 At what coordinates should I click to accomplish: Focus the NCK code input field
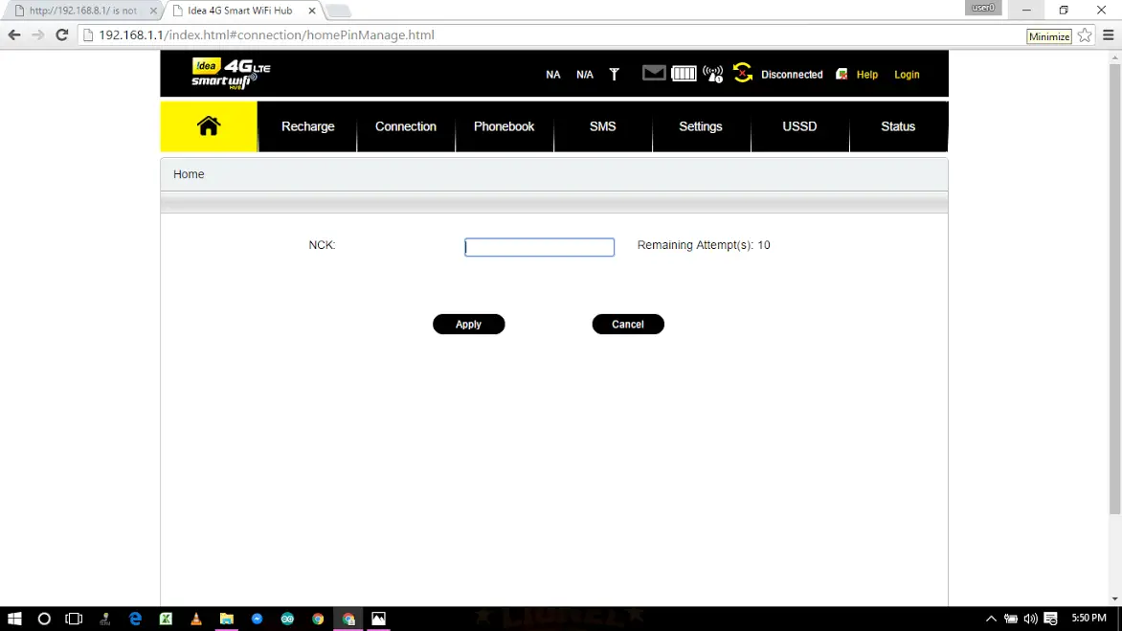tap(540, 247)
